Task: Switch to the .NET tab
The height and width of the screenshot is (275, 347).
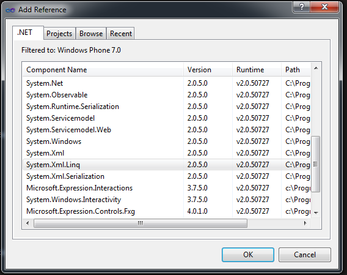Action: (x=28, y=33)
